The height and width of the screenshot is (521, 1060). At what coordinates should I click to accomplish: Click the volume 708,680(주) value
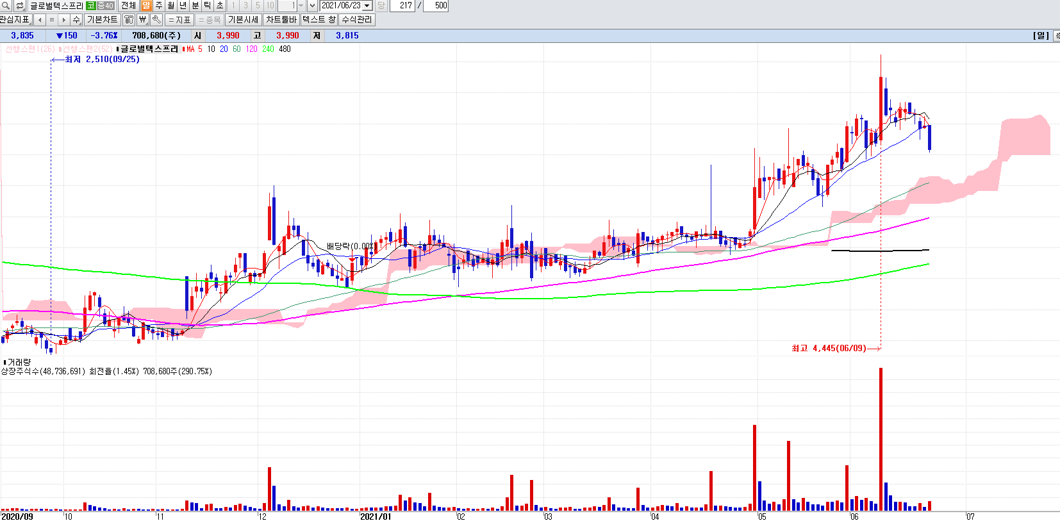(156, 36)
